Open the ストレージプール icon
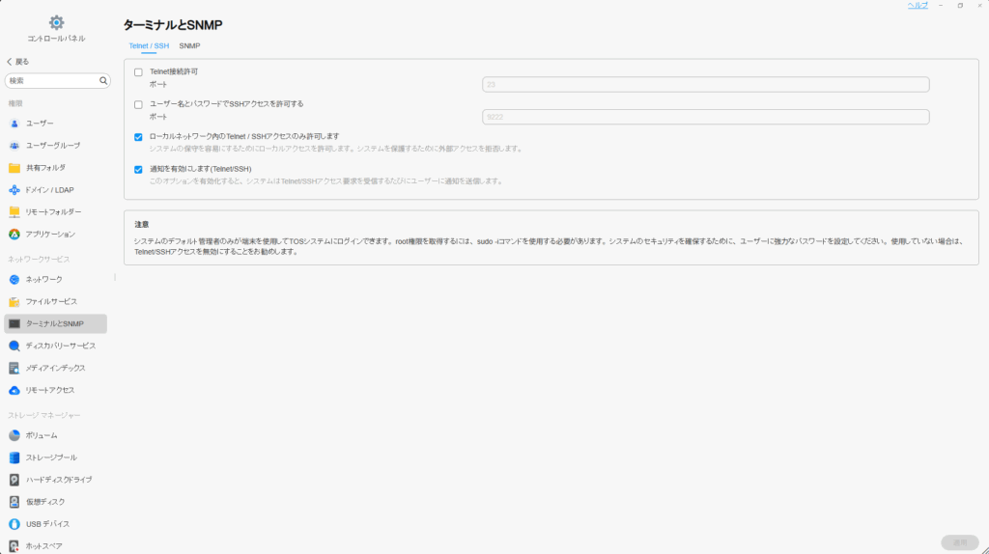The image size is (989, 554). click(x=14, y=457)
